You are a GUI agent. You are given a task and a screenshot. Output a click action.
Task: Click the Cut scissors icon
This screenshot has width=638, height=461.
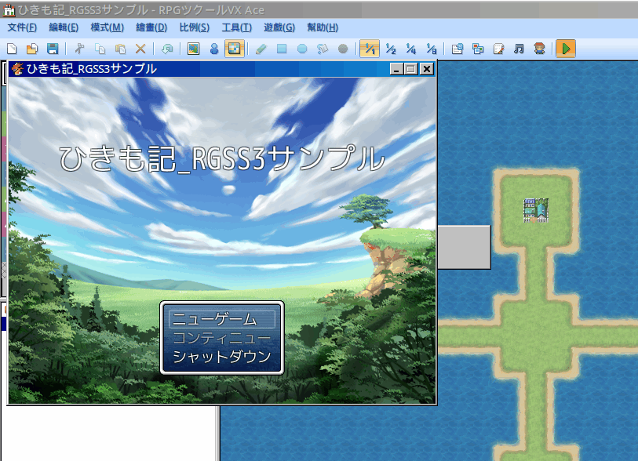79,49
